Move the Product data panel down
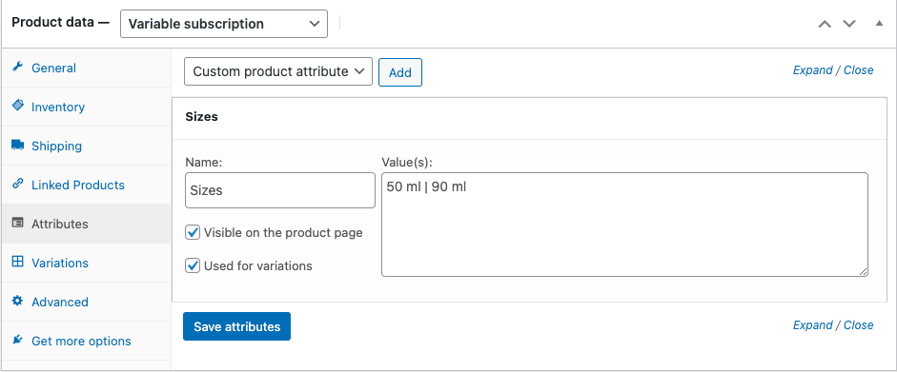897x372 pixels. click(849, 24)
